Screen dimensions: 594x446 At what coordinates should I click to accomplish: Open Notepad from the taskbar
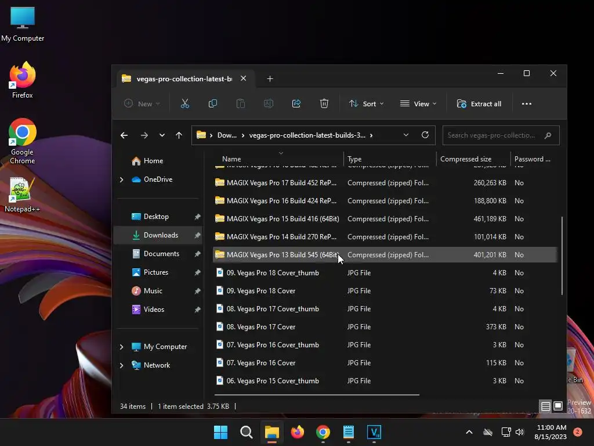[349, 432]
